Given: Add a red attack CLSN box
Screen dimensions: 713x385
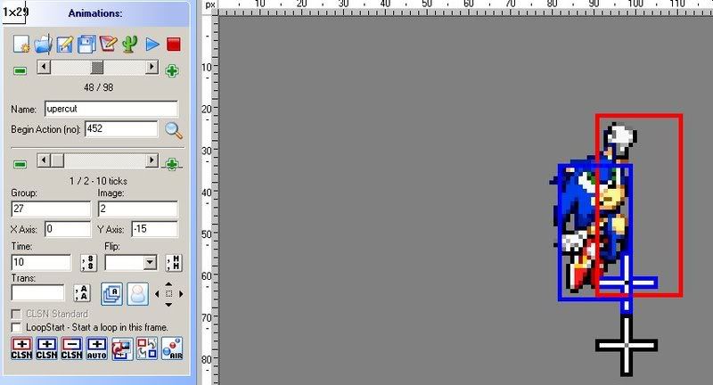Looking at the screenshot, I should pyautogui.click(x=21, y=348).
